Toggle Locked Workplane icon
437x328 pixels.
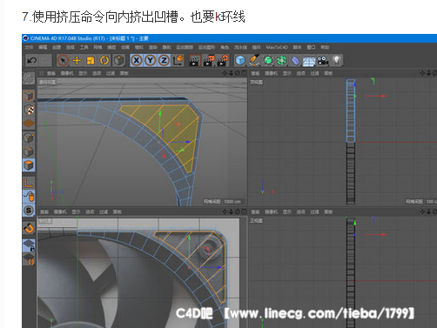(29, 245)
